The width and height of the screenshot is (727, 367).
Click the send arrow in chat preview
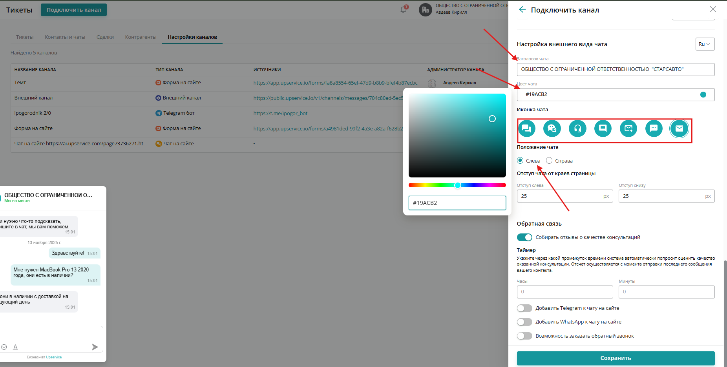(x=95, y=347)
